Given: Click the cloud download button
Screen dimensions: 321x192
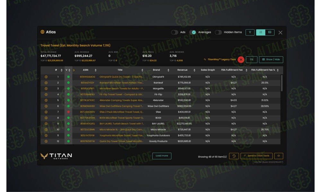Looking at the screenshot, I should pos(278,156).
